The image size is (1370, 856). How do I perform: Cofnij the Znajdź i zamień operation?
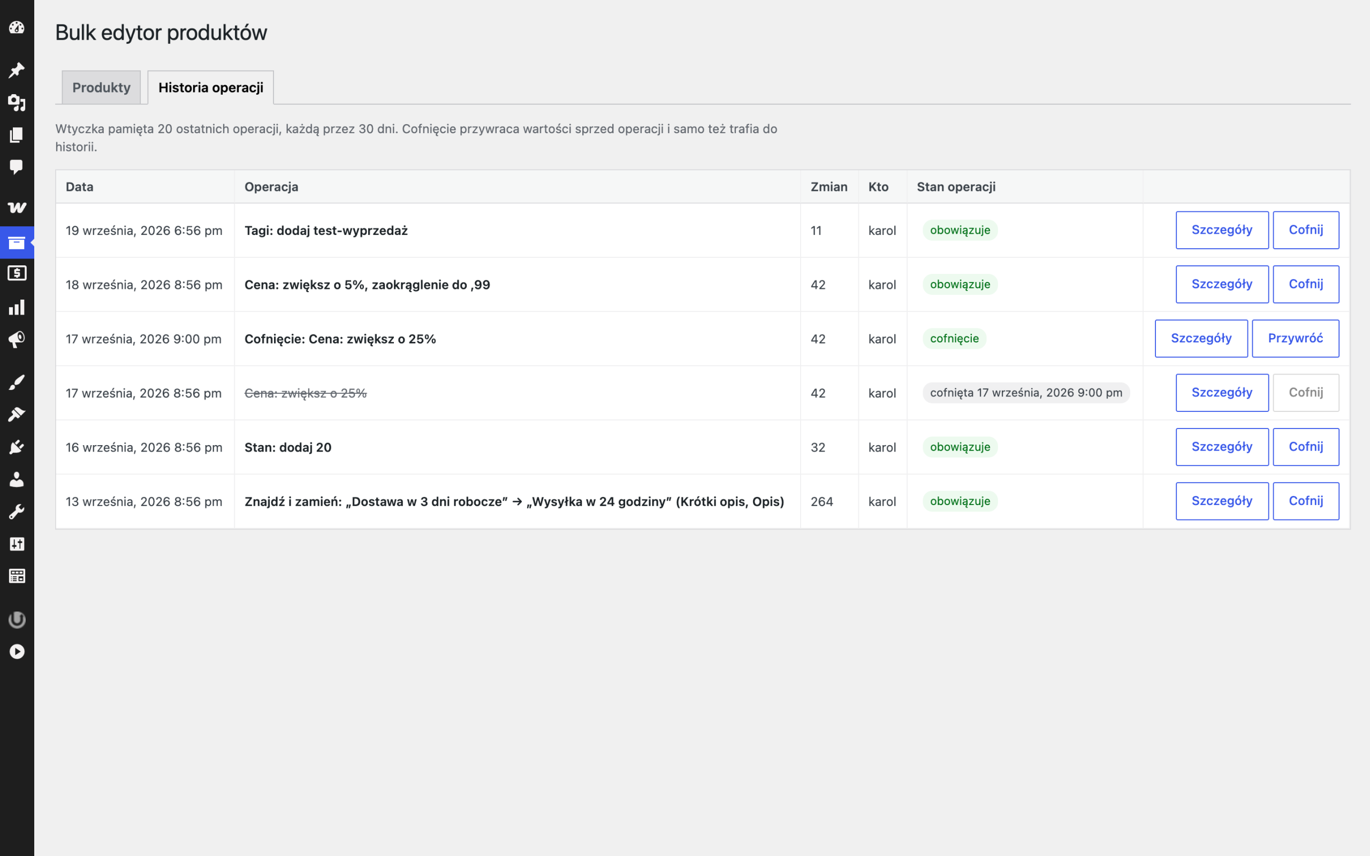pos(1306,501)
